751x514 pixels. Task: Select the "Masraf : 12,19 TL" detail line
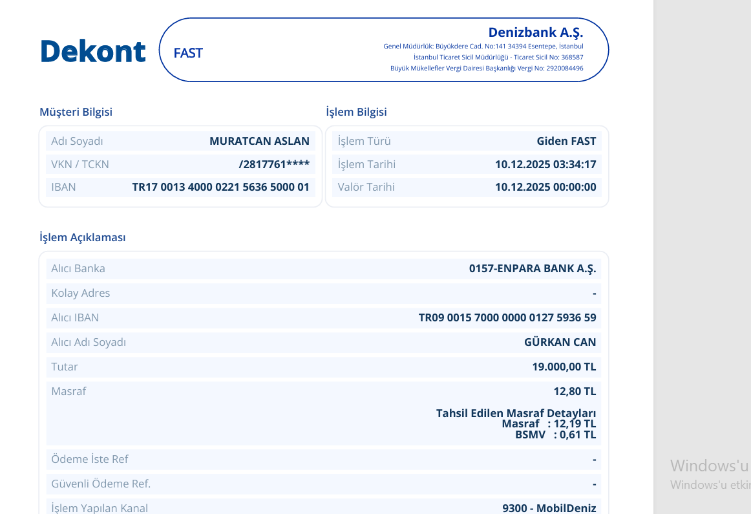(x=549, y=424)
